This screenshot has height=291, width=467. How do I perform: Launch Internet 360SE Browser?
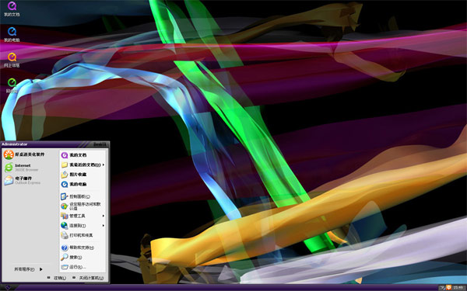[22, 168]
